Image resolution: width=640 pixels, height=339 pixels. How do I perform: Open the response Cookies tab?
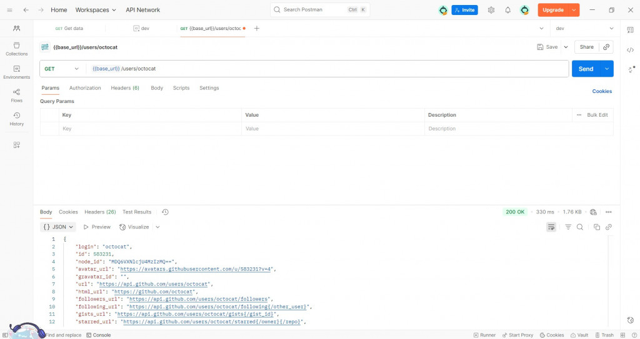point(68,212)
